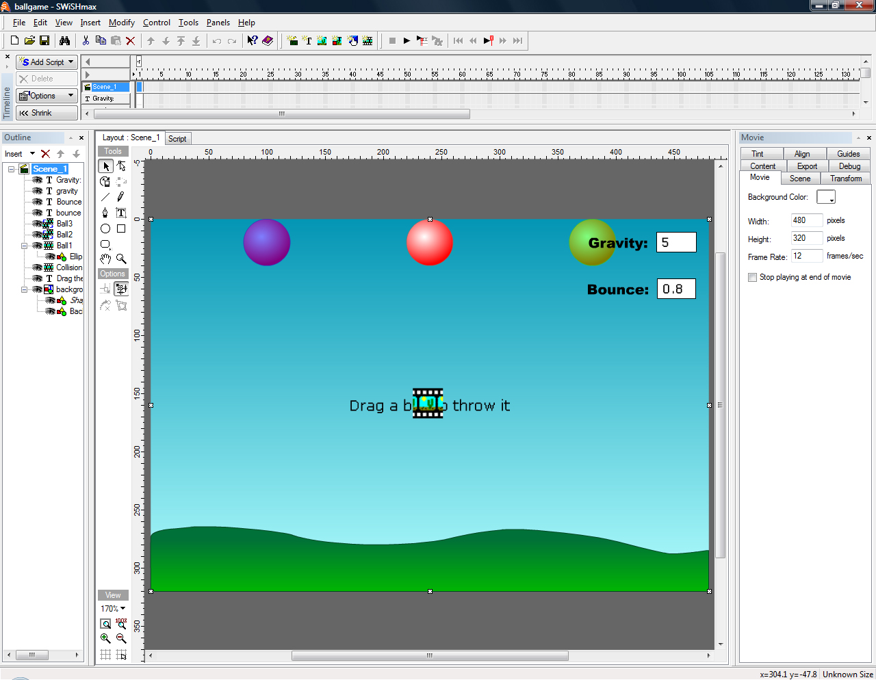This screenshot has width=876, height=680.
Task: Open the Background Color swatch picker
Action: coord(826,198)
